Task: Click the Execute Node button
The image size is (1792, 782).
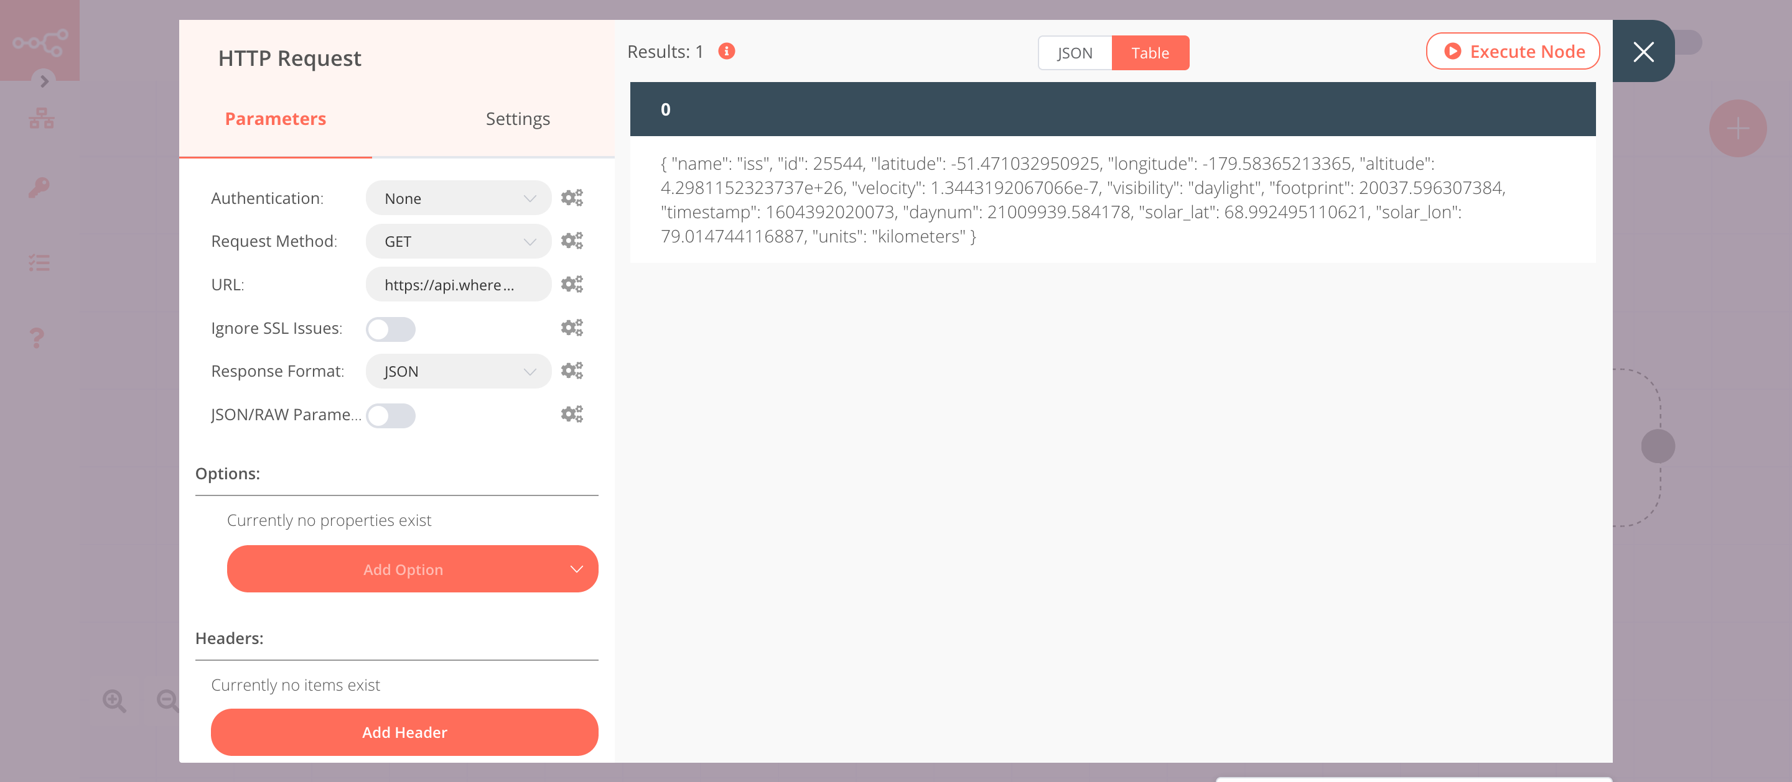Action: pos(1513,52)
